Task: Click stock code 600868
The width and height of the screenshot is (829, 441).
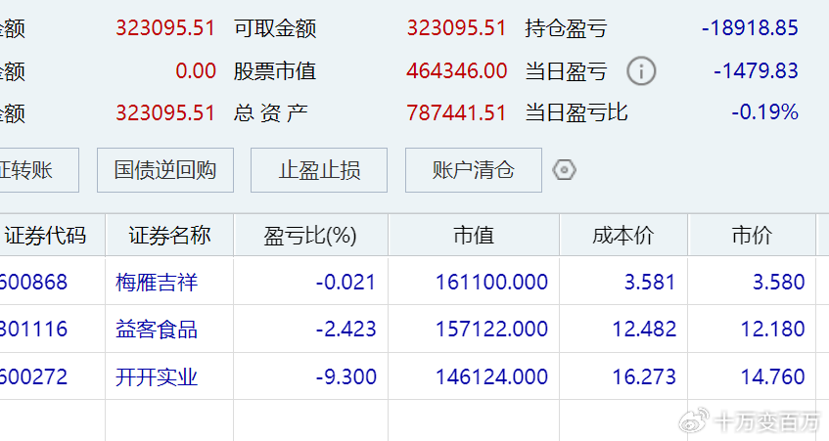Action: [34, 283]
